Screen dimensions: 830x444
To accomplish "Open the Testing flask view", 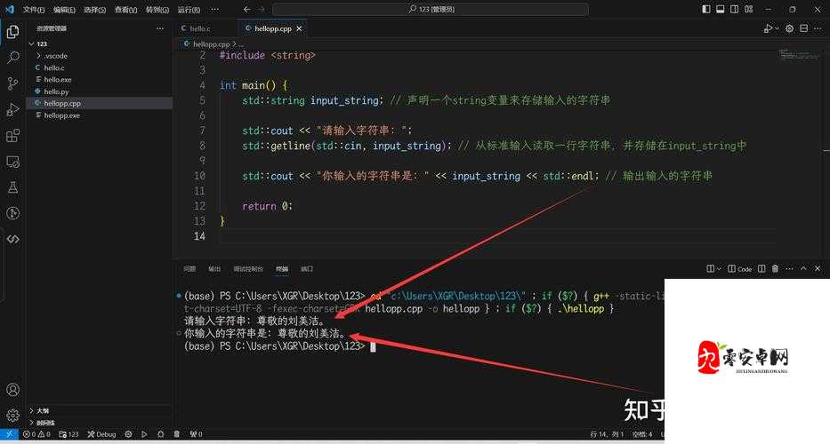I will coord(12,187).
